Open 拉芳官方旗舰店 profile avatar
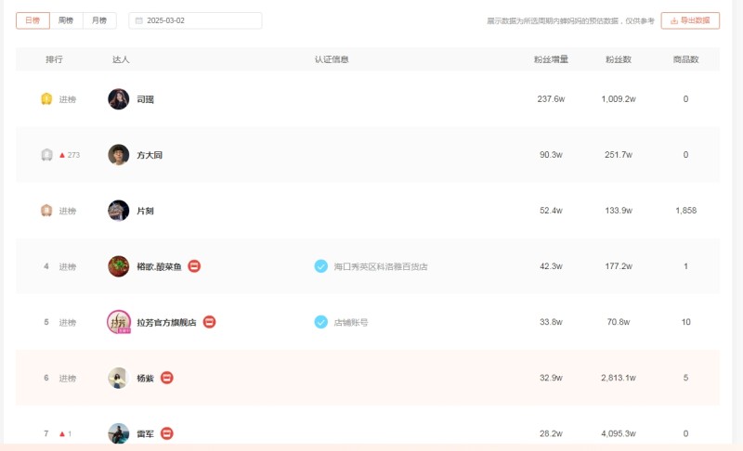Viewport: 743px width, 451px height. pos(119,322)
